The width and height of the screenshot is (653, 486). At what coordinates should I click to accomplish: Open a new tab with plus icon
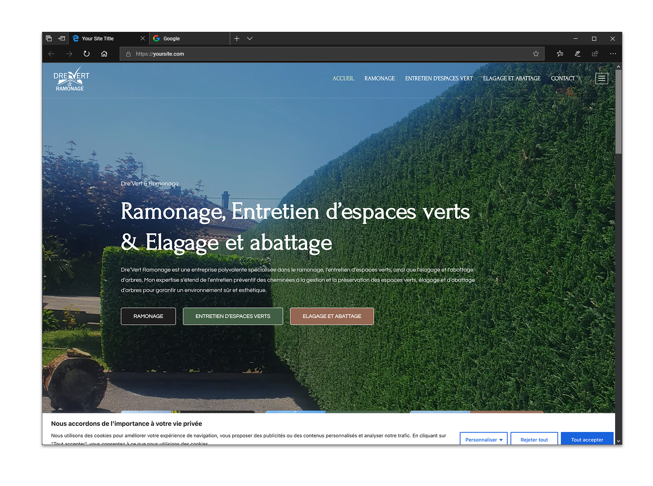coord(237,38)
